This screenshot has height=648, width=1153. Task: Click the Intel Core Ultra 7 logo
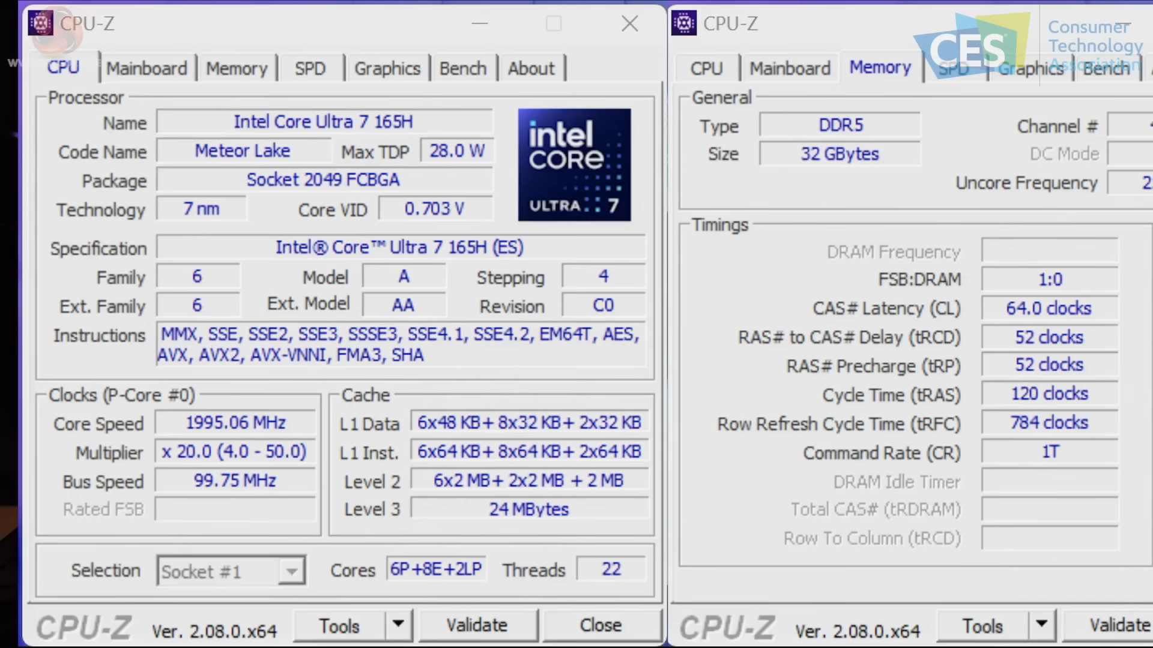[574, 164]
